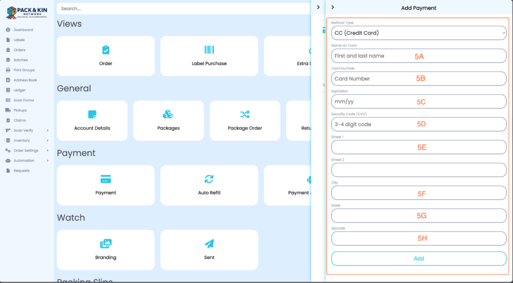513x283 pixels.
Task: Open the Order view card
Action: [x=106, y=56]
